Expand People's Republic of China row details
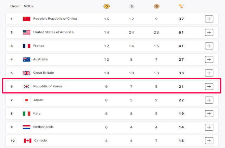Image resolution: width=225 pixels, height=148 pixels. coord(209,19)
